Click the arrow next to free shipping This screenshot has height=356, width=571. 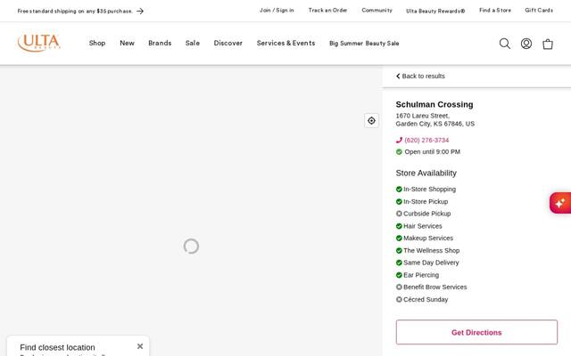coord(140,12)
